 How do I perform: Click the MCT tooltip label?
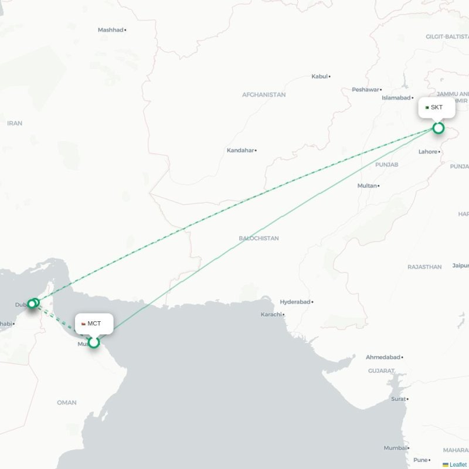(94, 324)
